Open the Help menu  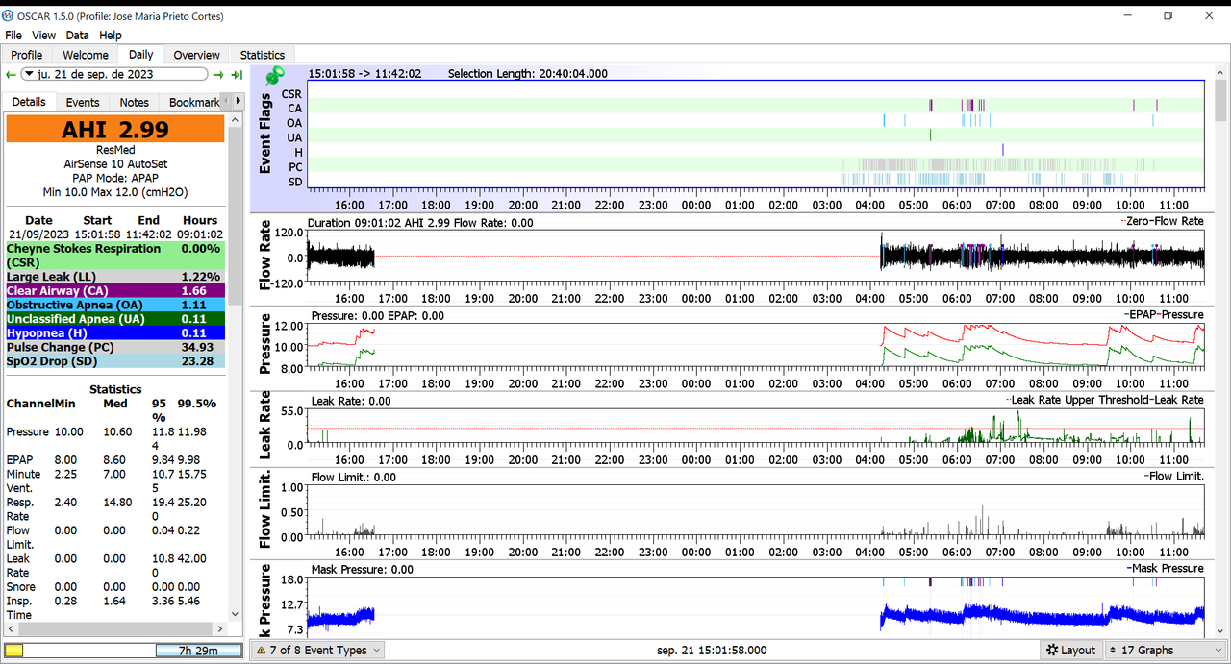[x=111, y=36]
